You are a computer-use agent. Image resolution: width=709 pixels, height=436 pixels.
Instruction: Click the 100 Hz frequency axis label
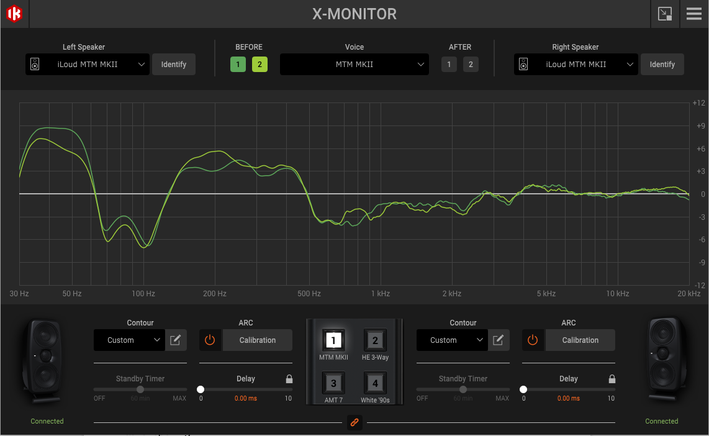coord(143,294)
